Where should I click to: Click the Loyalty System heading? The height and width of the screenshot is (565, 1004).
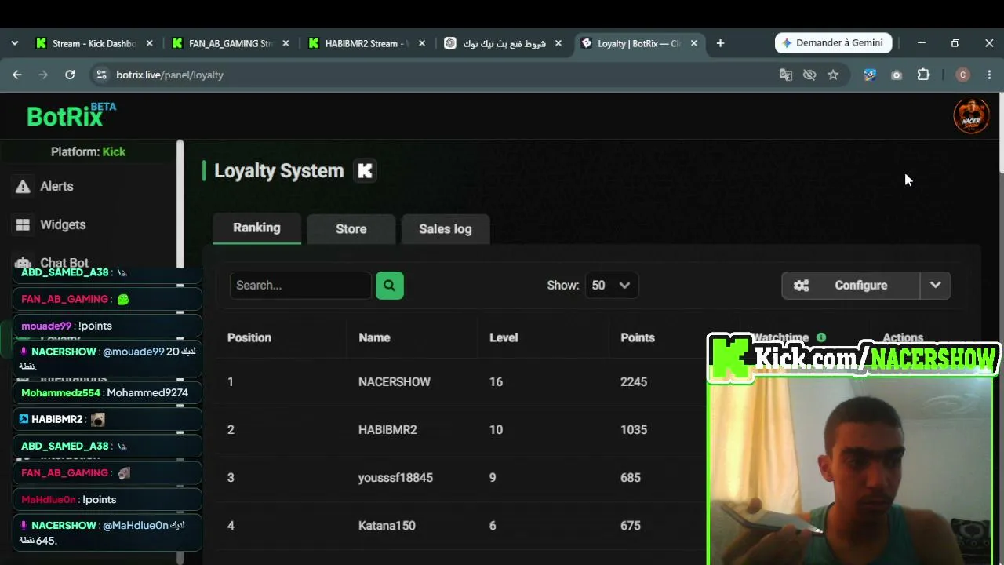tap(278, 170)
